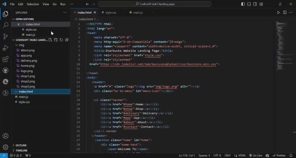Open the GitHub icon in activity bar
Screen dimensions: 296x158
tap(6, 70)
